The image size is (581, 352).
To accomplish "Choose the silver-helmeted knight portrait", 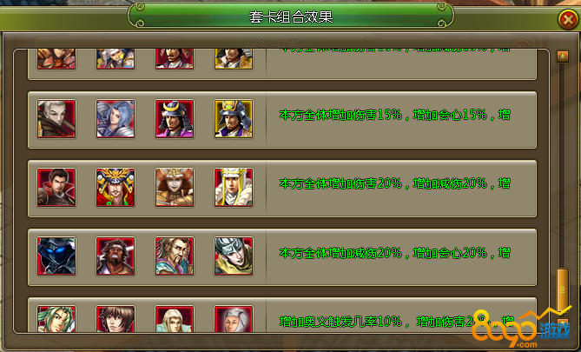I will click(x=234, y=256).
